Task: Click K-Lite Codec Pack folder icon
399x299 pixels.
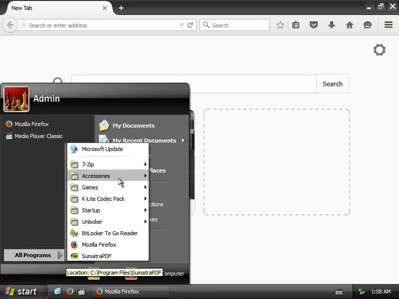Action: pyautogui.click(x=74, y=199)
